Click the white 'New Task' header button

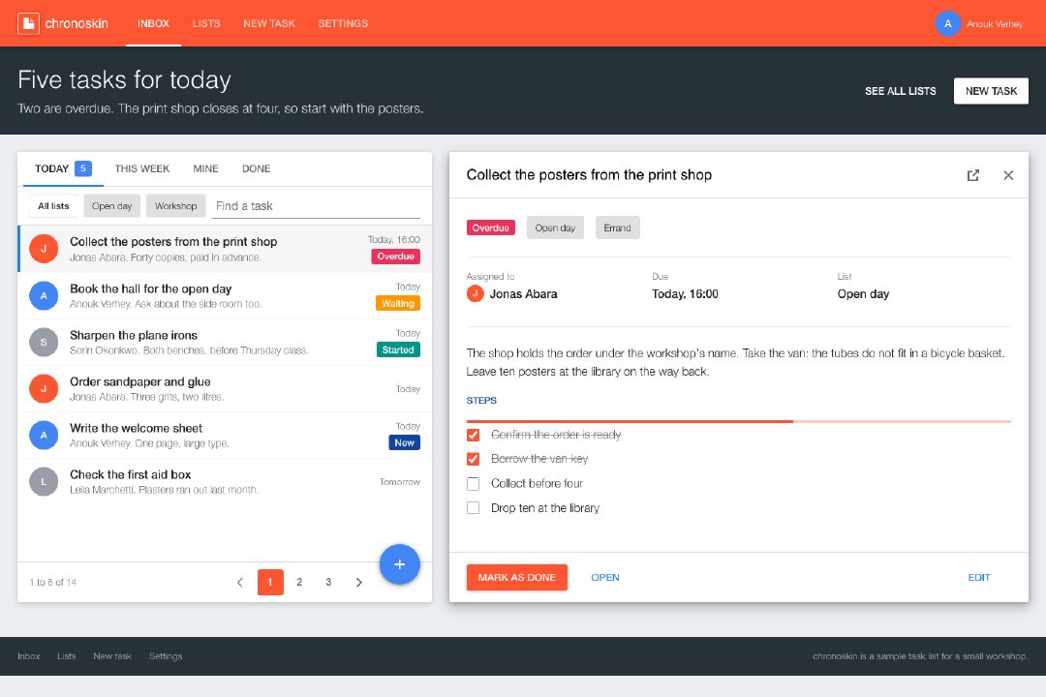click(992, 91)
